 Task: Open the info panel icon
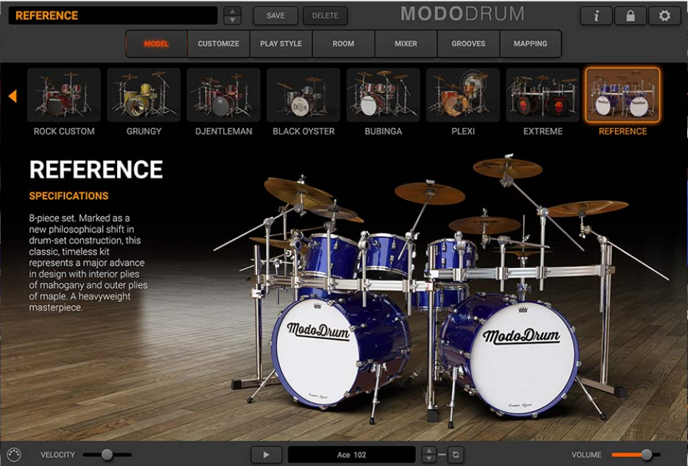click(596, 16)
